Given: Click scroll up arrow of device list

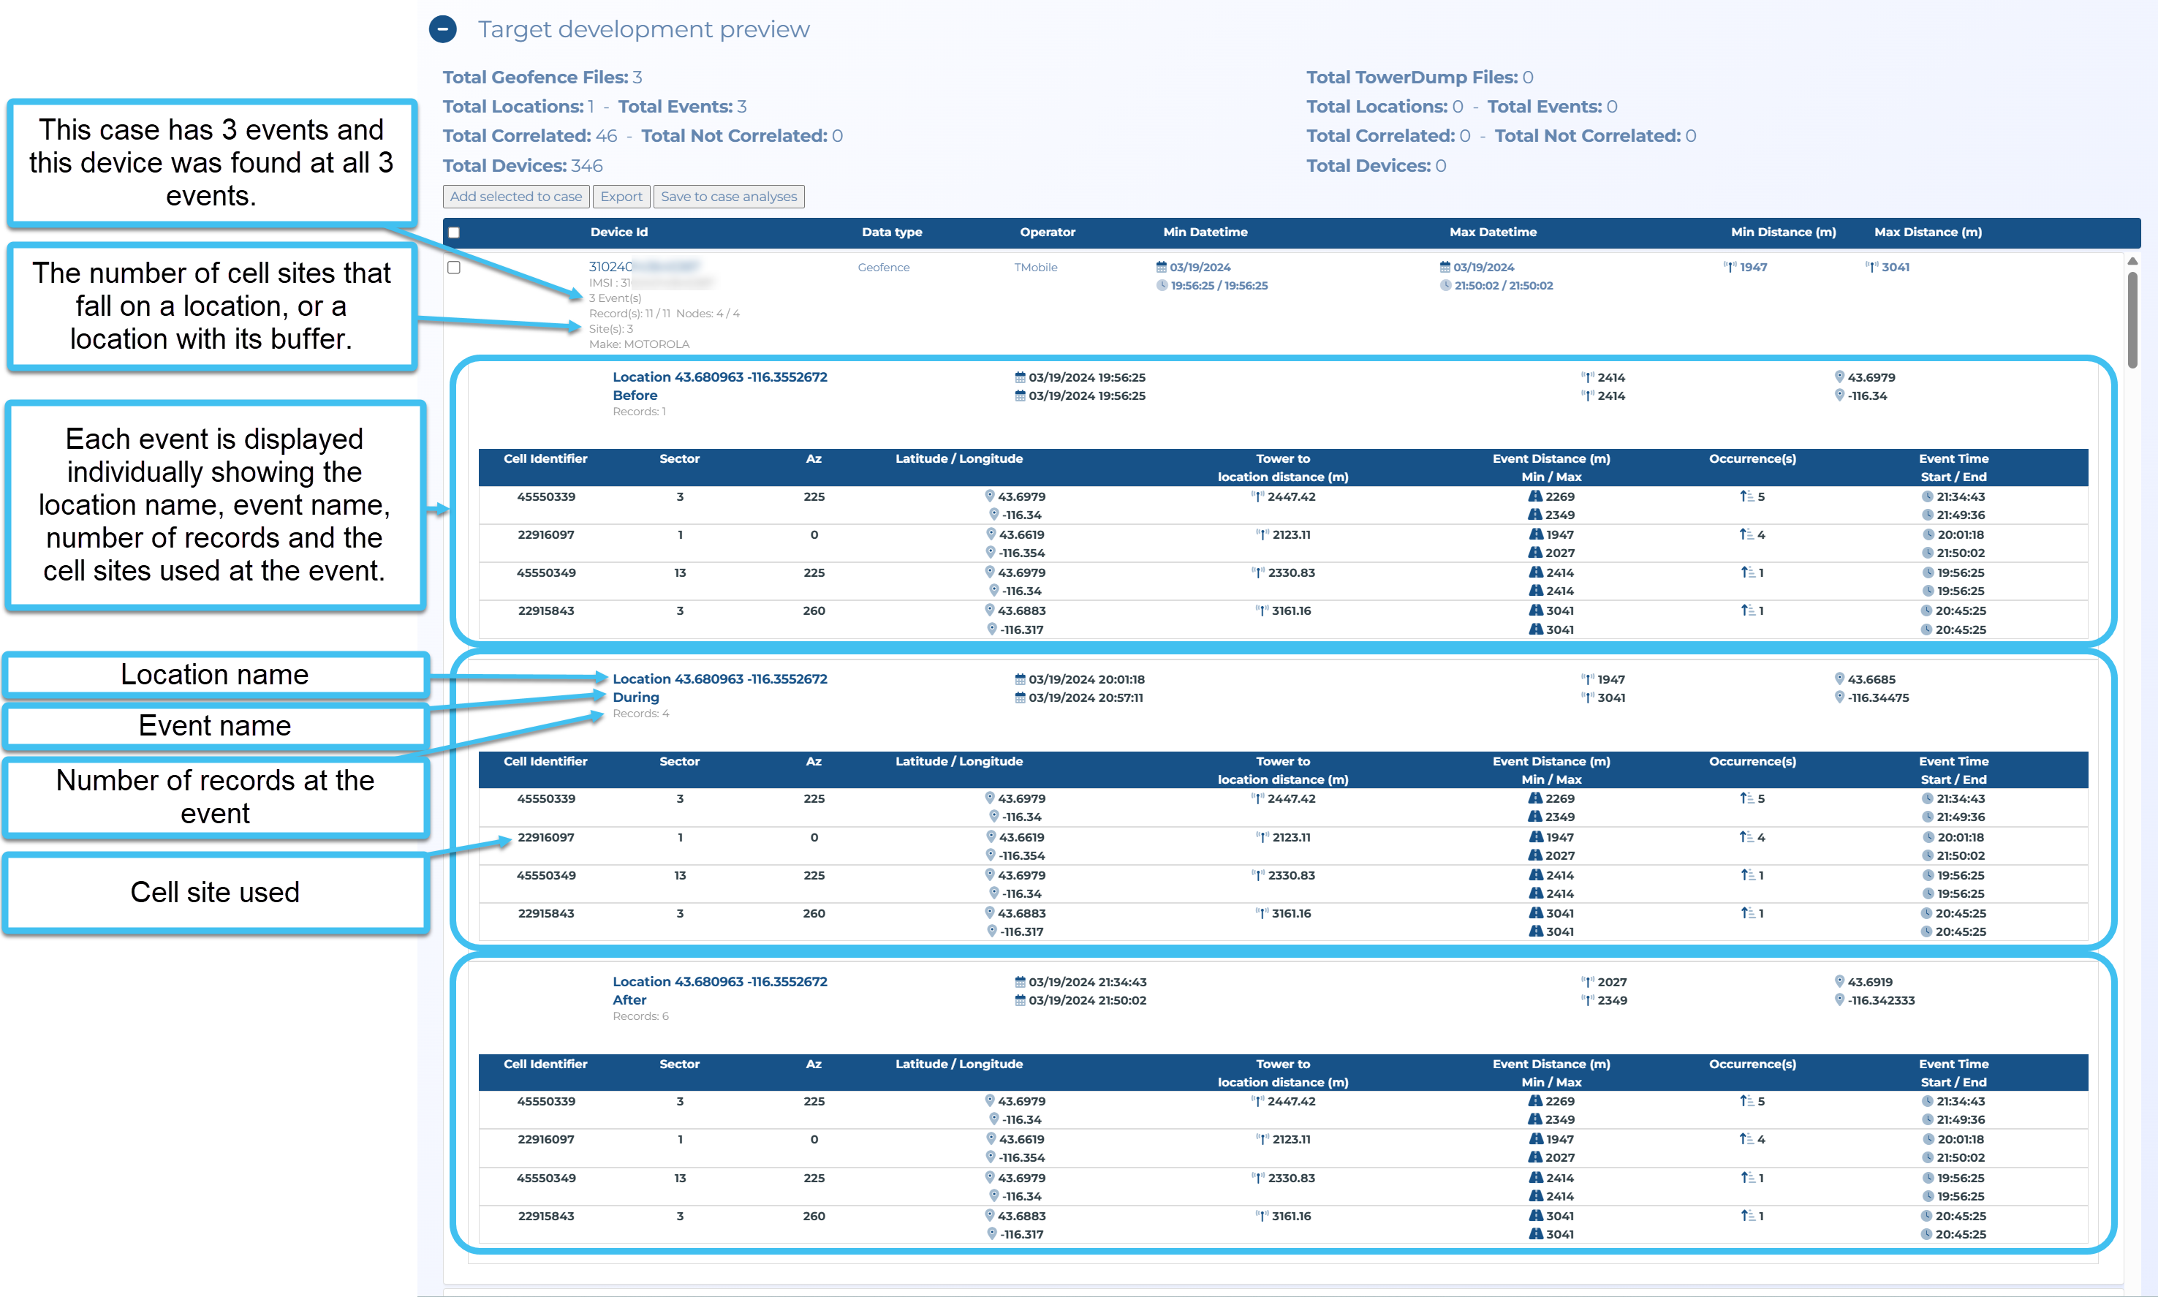Looking at the screenshot, I should click(x=2132, y=261).
